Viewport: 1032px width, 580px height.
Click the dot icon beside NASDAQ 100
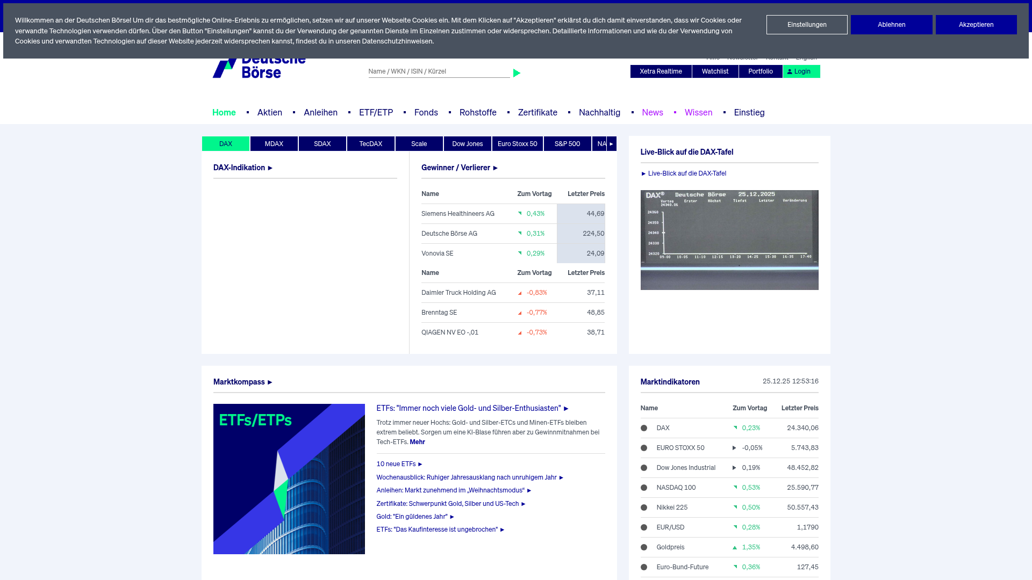point(644,488)
